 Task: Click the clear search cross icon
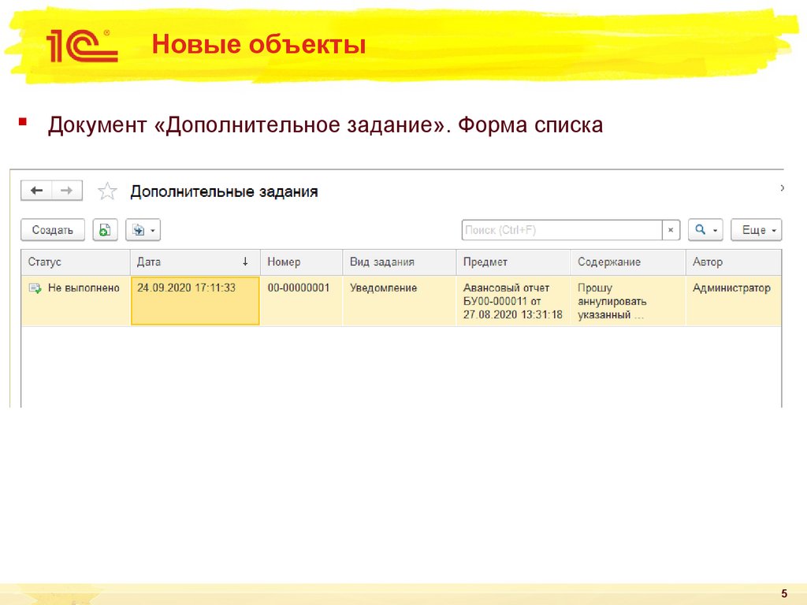[x=670, y=230]
